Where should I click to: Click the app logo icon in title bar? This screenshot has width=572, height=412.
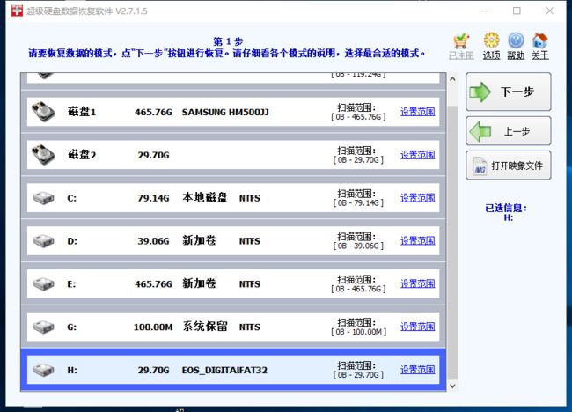pyautogui.click(x=17, y=11)
